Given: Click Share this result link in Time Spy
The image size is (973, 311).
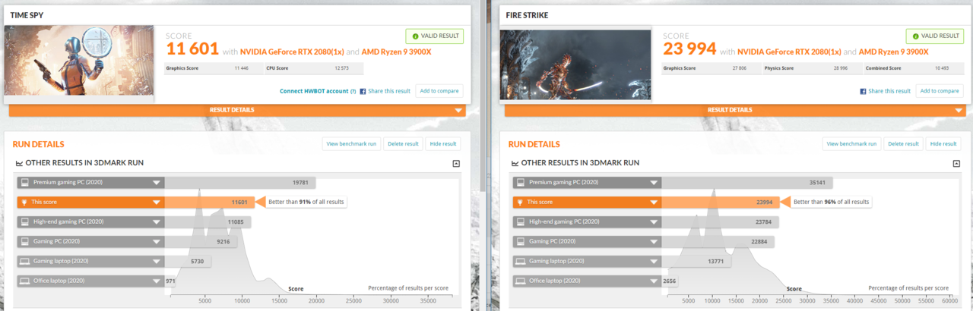Looking at the screenshot, I should [389, 91].
